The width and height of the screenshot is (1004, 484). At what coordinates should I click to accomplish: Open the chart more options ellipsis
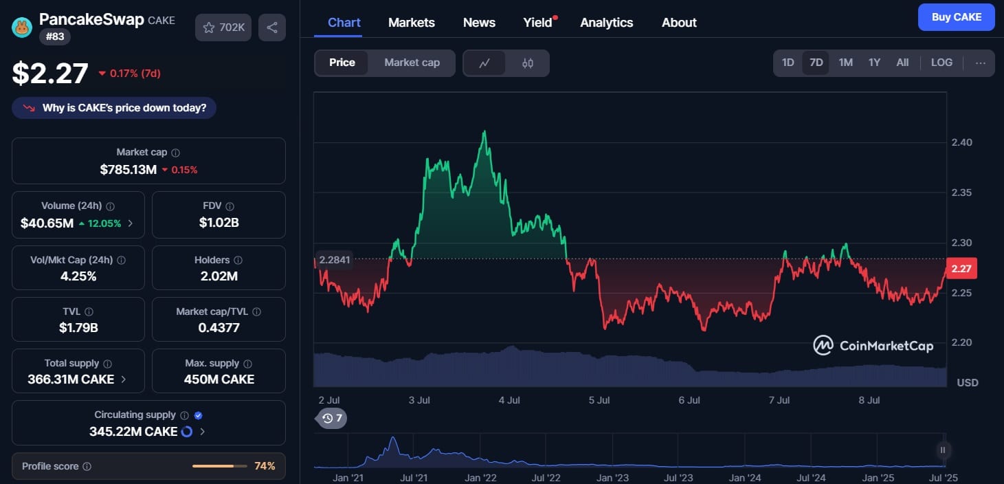(981, 63)
